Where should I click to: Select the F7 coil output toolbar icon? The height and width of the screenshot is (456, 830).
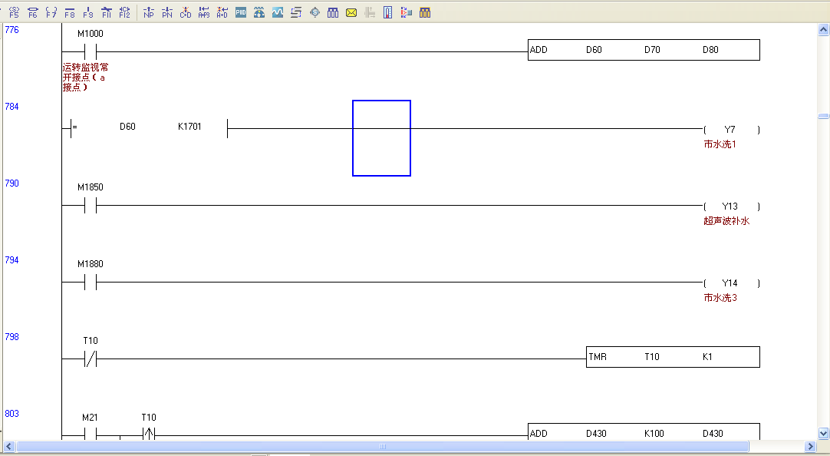point(51,12)
